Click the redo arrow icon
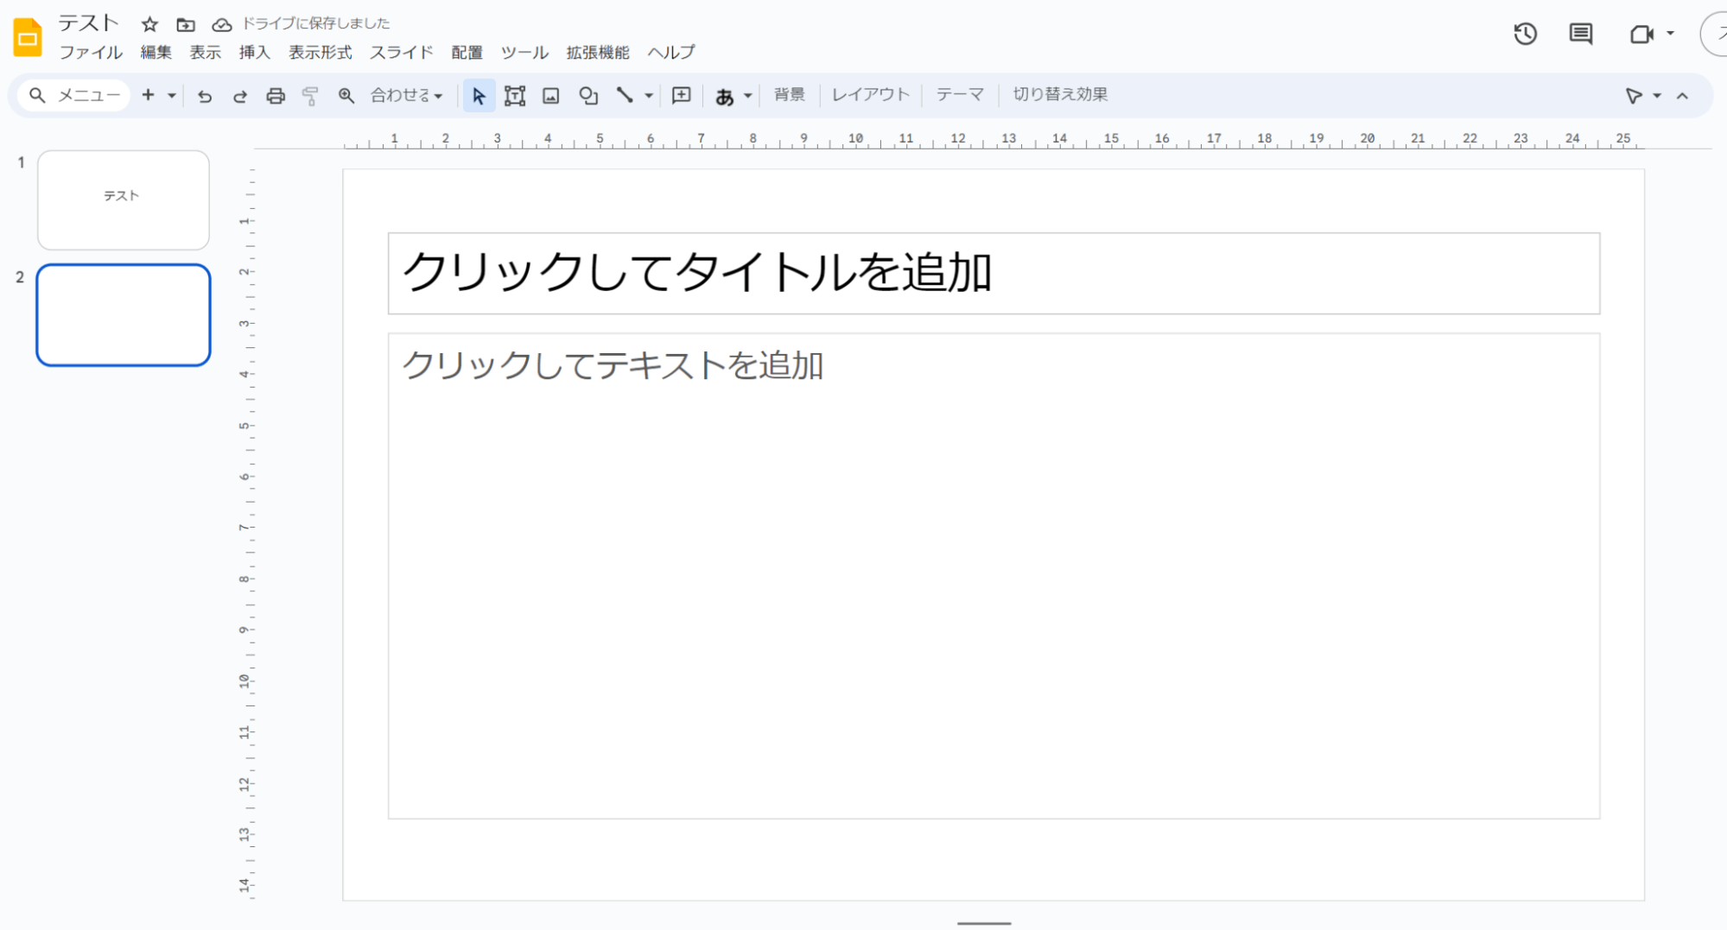The height and width of the screenshot is (930, 1727). [240, 96]
